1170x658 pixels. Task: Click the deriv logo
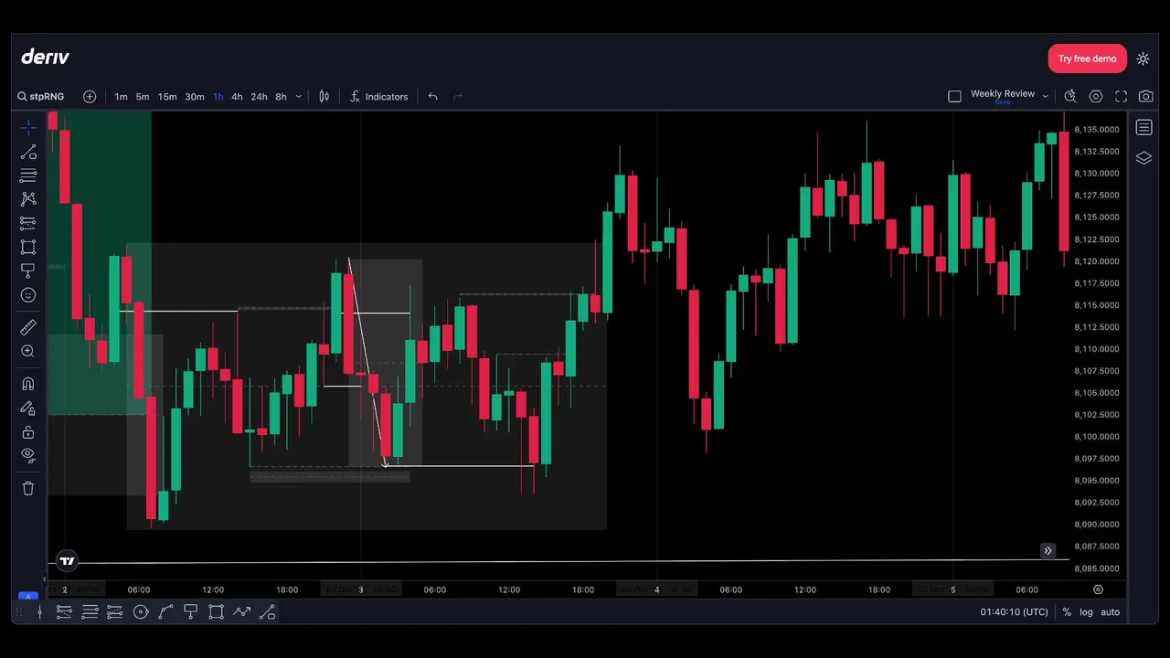45,57
